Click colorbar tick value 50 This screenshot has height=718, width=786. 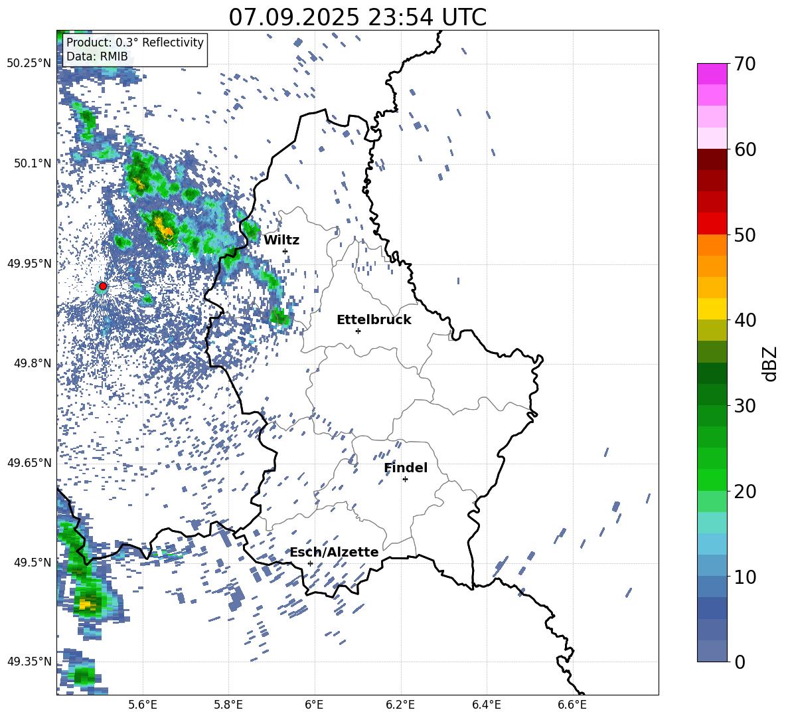point(745,234)
